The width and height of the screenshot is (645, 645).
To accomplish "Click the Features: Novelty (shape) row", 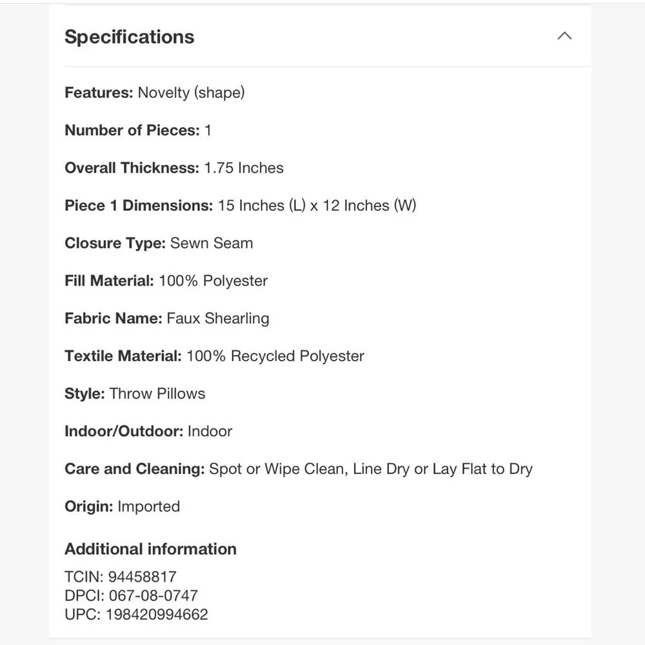I will pos(155,93).
